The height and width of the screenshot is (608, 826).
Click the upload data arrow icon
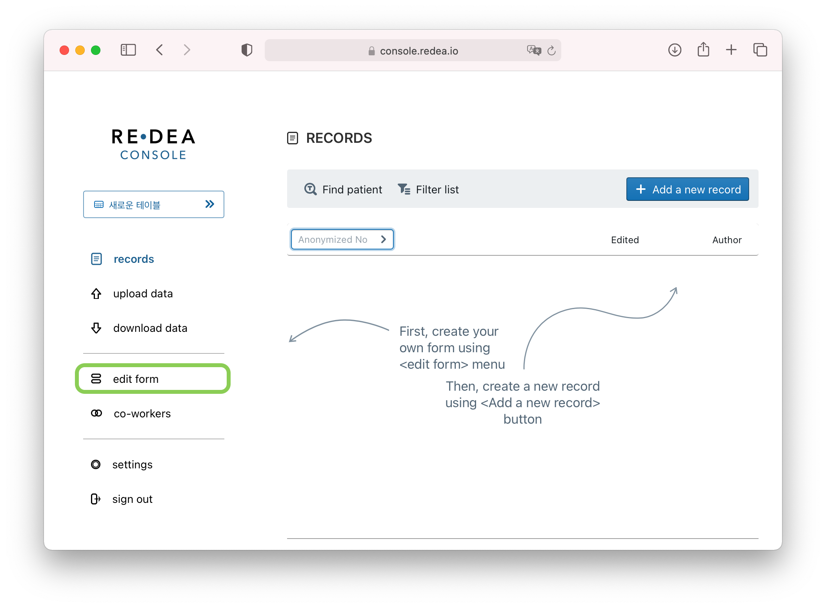point(96,293)
